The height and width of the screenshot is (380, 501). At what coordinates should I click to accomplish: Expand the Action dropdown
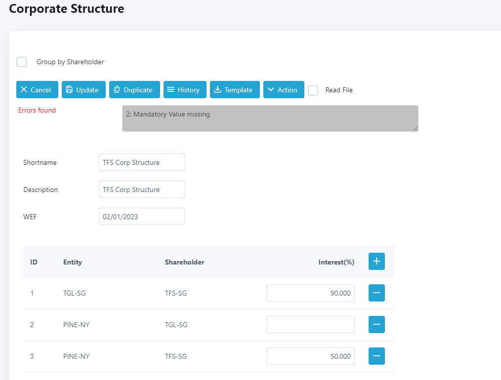[x=284, y=90]
